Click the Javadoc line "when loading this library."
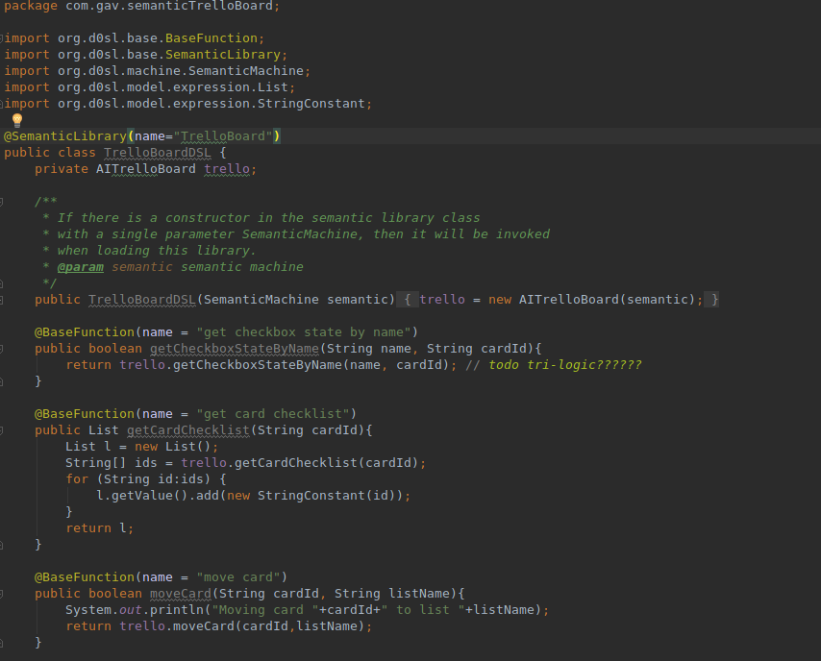The image size is (821, 661). coord(157,251)
